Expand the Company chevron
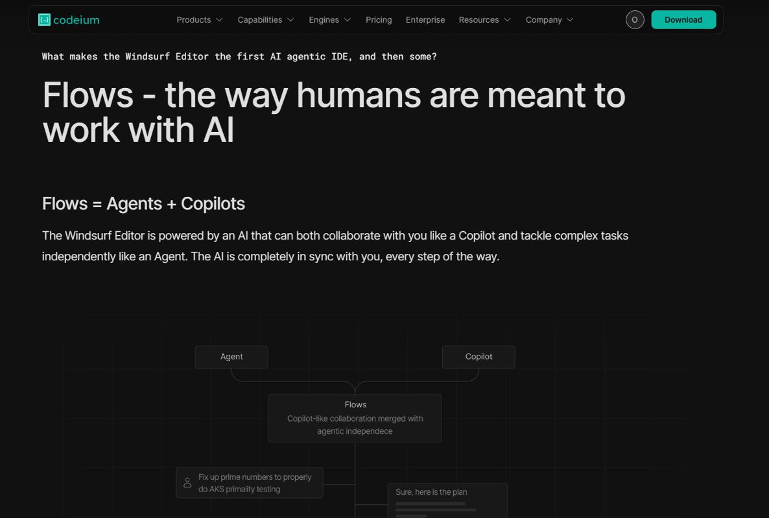The width and height of the screenshot is (769, 518). 570,19
